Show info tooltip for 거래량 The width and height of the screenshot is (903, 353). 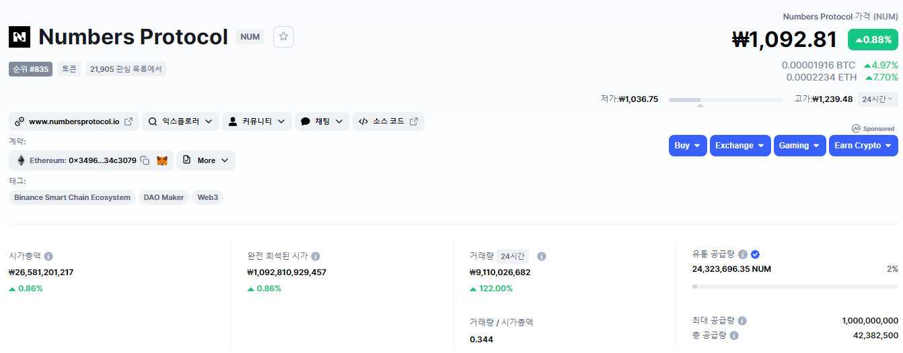542,256
